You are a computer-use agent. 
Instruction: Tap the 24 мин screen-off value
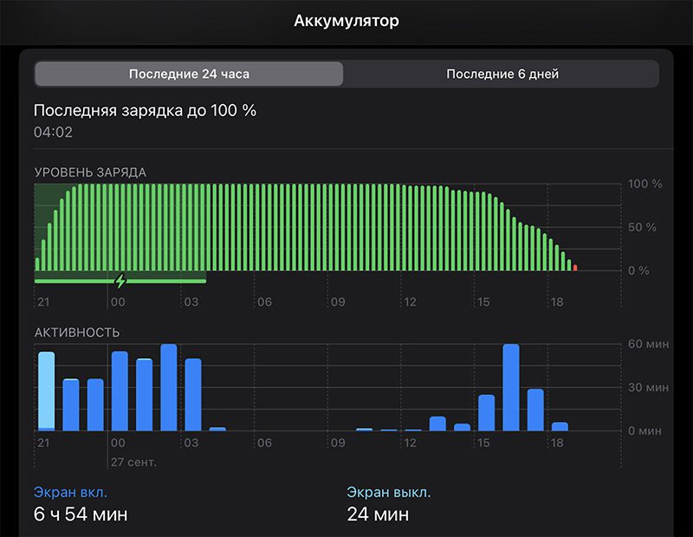point(378,514)
